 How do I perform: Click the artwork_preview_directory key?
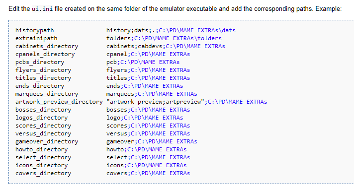click(59, 102)
